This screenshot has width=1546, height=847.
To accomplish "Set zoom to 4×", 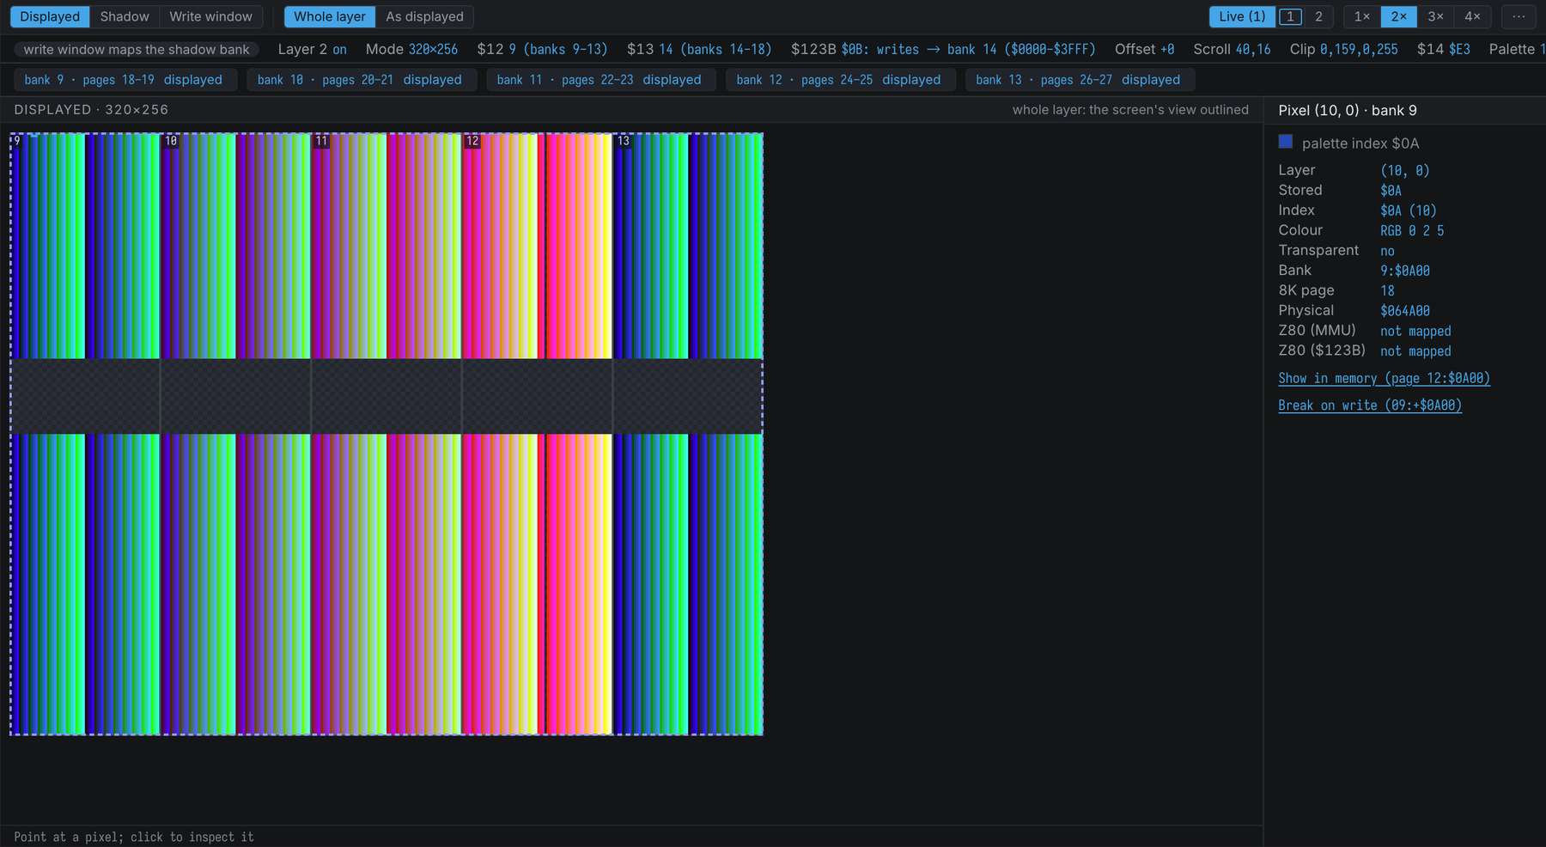I will click(x=1472, y=16).
